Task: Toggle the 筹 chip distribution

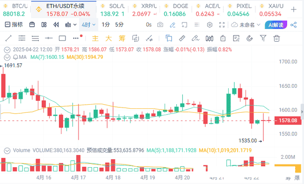Action: (122, 38)
